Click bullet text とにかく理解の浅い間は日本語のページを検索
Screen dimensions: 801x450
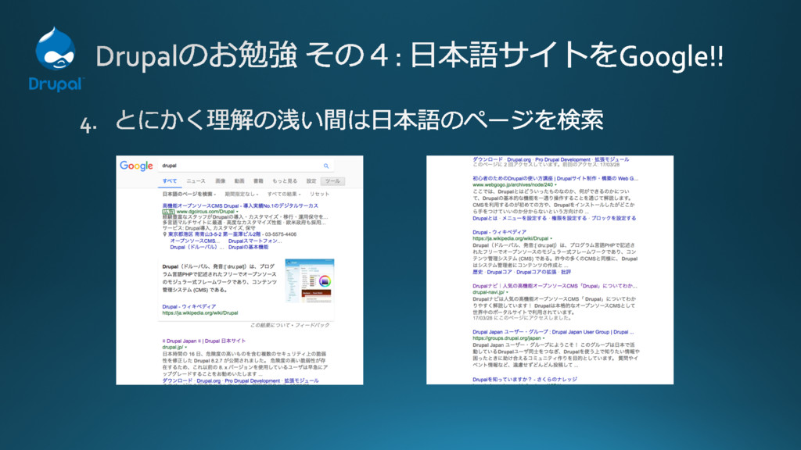(359, 120)
